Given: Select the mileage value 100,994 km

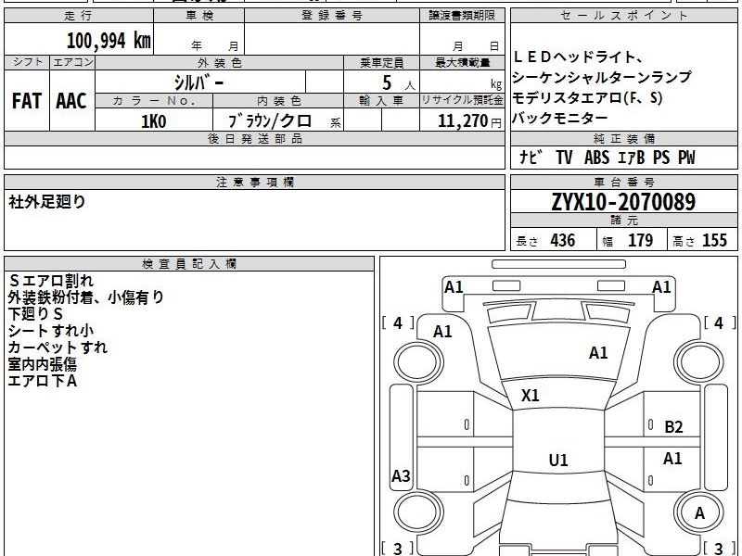Looking at the screenshot, I should pyautogui.click(x=109, y=40).
